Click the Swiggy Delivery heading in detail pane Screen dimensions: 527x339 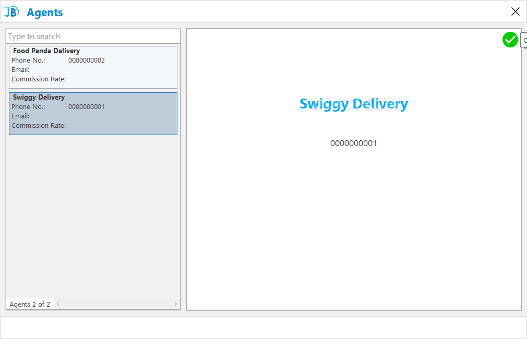(x=354, y=104)
